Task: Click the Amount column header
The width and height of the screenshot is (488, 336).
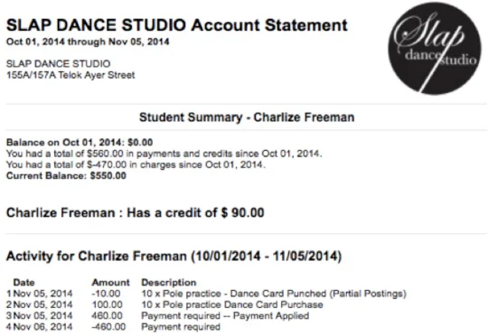Action: [x=111, y=283]
